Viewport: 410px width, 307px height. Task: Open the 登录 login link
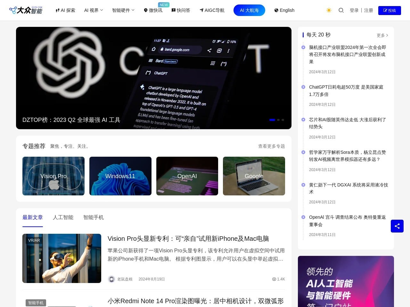tap(354, 10)
